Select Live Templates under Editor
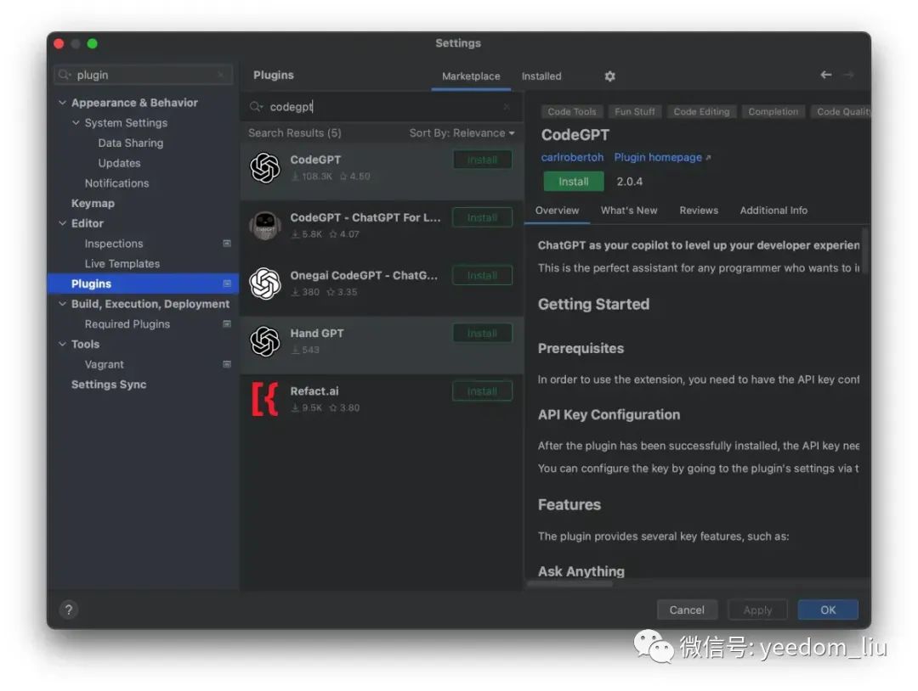This screenshot has height=691, width=918. point(122,264)
